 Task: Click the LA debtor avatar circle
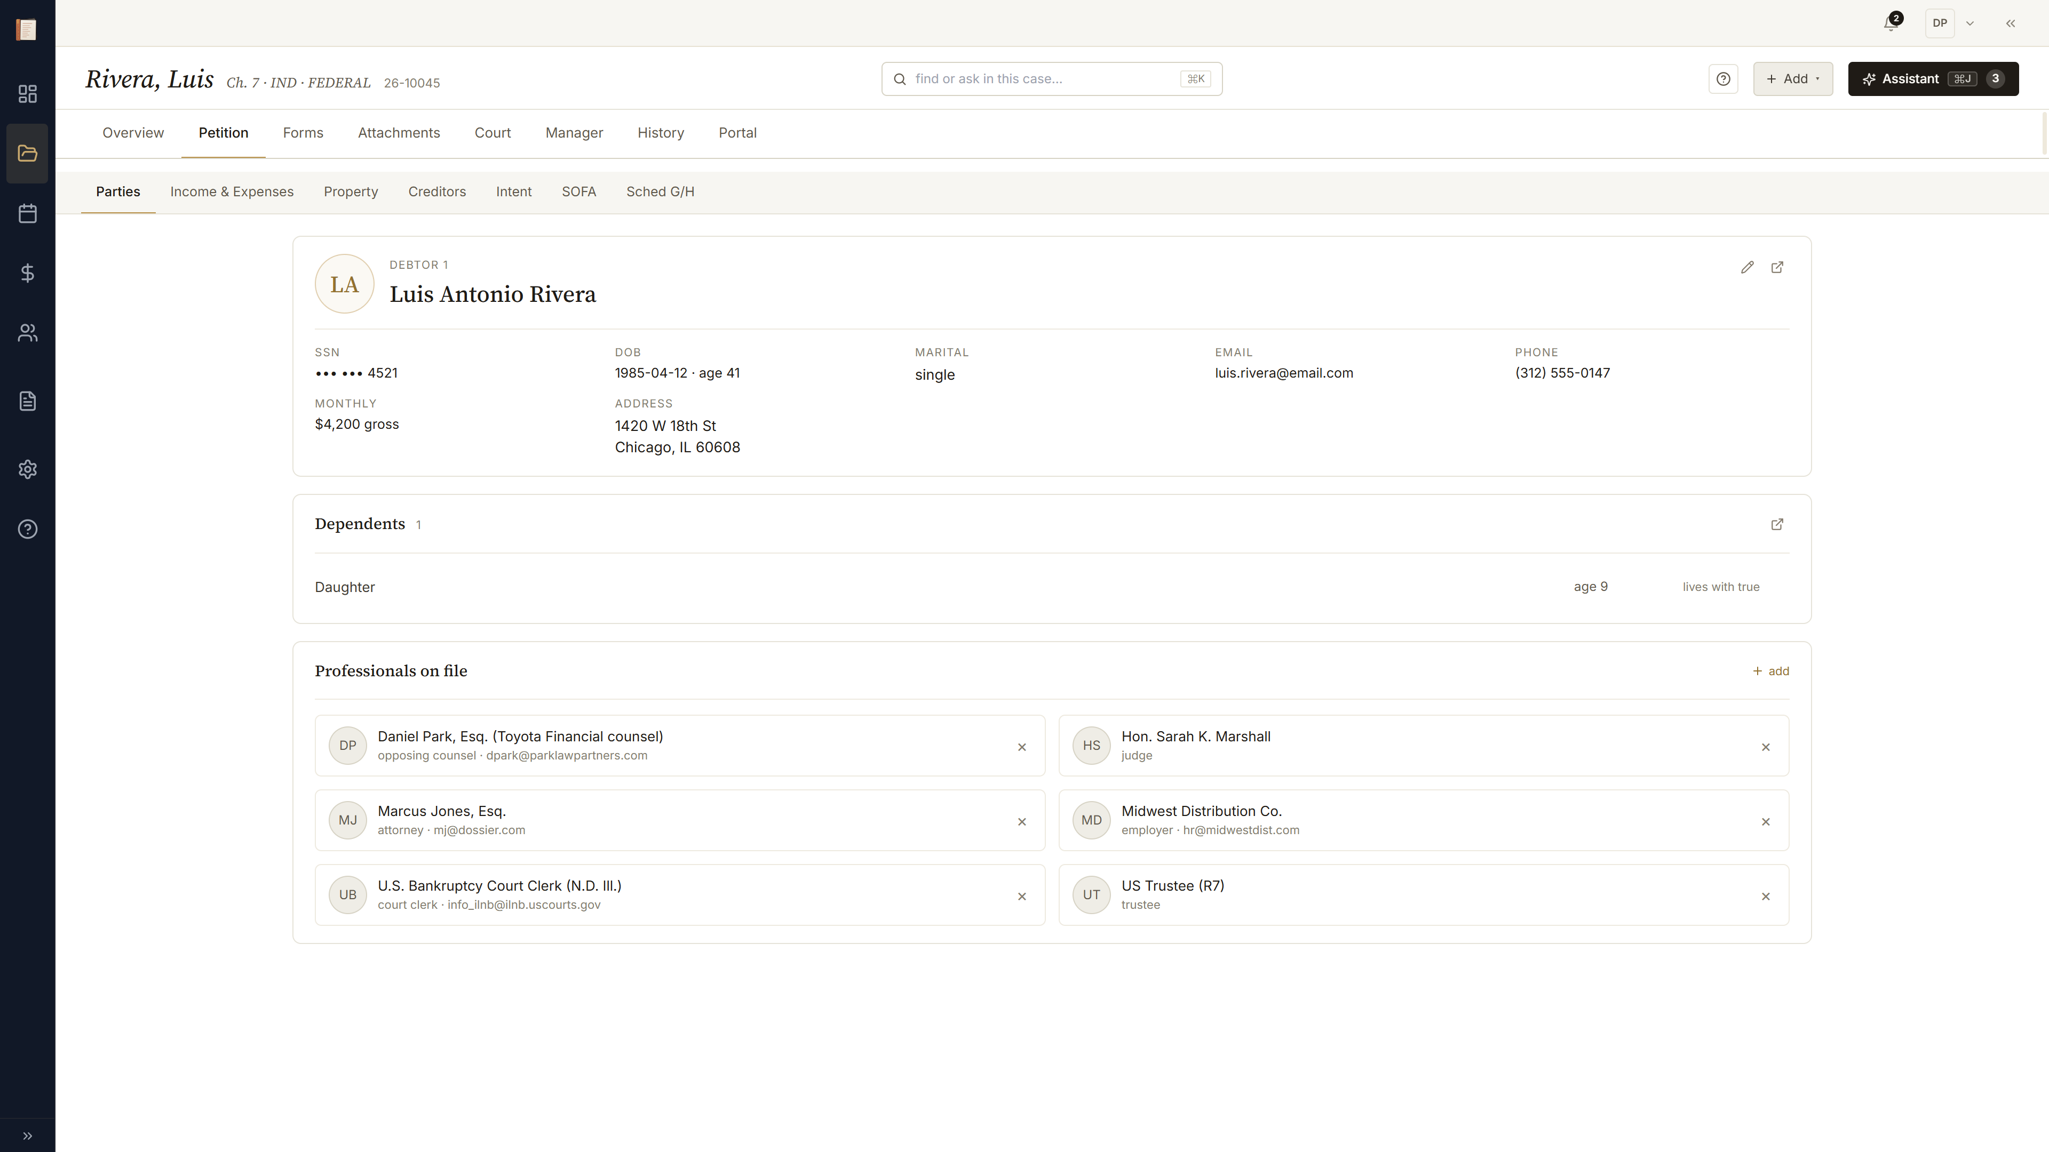pyautogui.click(x=344, y=284)
